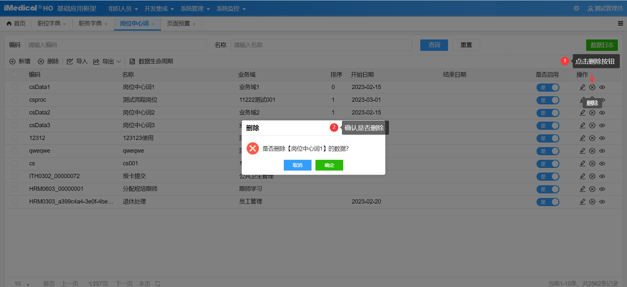Switch to the 职务字典 tab
Screen dimensions: 627x287
[90, 23]
